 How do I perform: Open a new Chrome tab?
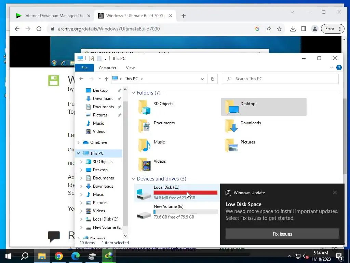click(x=184, y=16)
